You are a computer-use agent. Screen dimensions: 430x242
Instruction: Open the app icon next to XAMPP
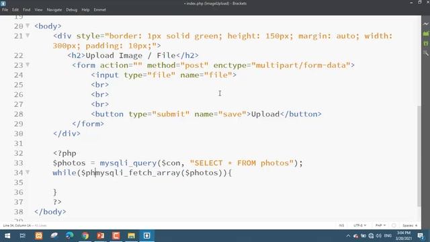coord(54,236)
